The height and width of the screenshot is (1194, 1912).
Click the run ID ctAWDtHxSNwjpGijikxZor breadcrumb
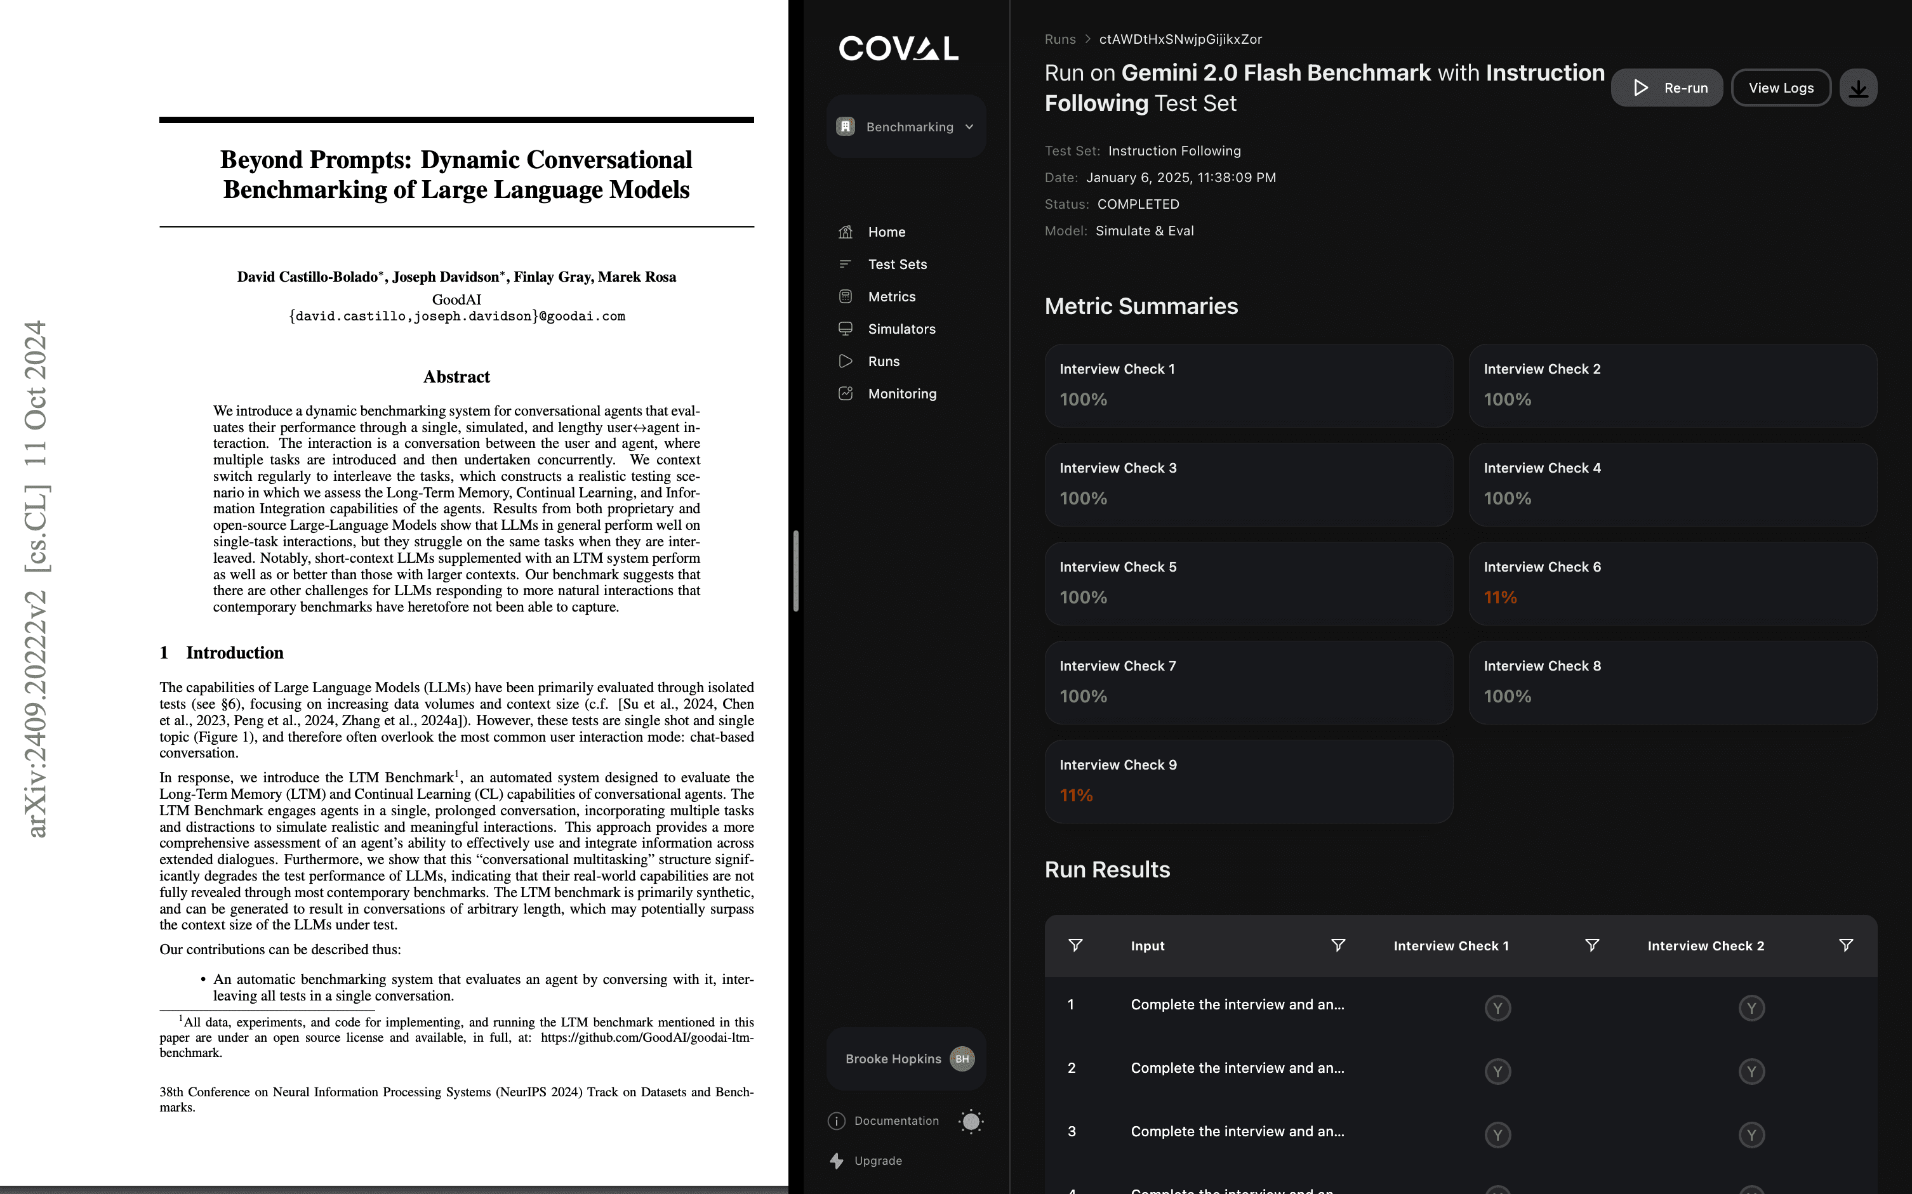tap(1180, 39)
